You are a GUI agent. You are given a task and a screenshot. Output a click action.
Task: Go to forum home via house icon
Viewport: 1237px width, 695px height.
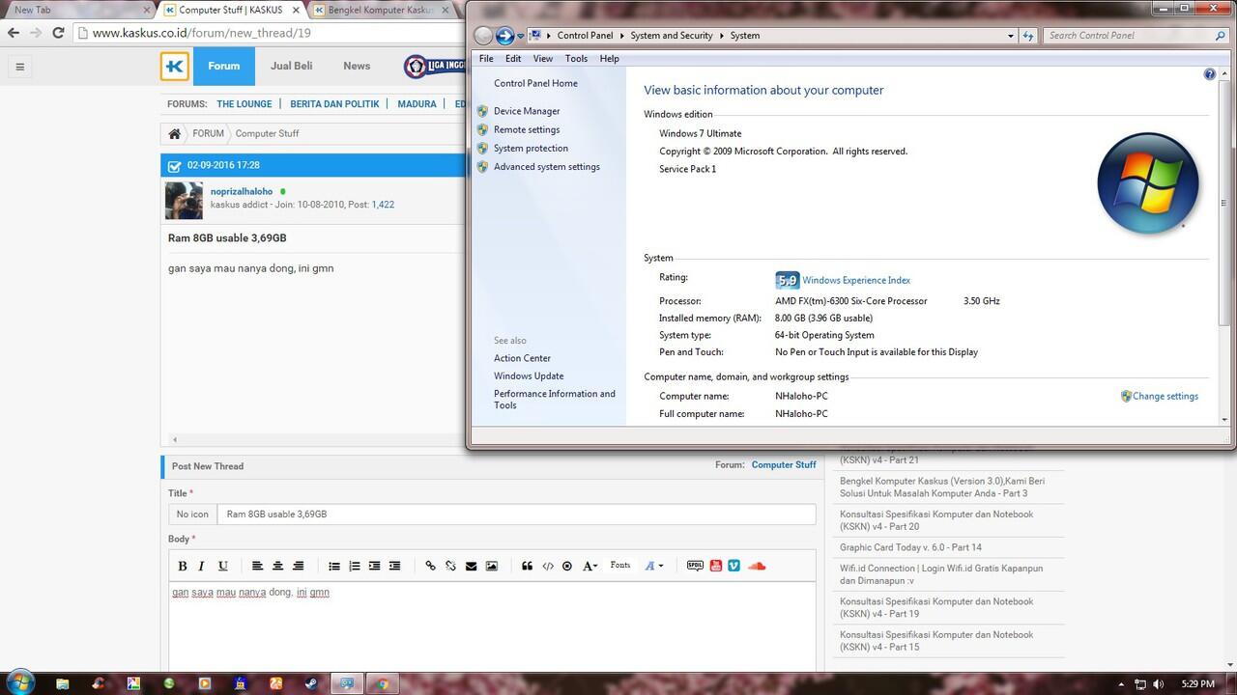coord(174,134)
